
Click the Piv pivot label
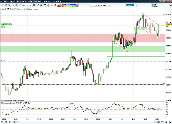[164, 84]
